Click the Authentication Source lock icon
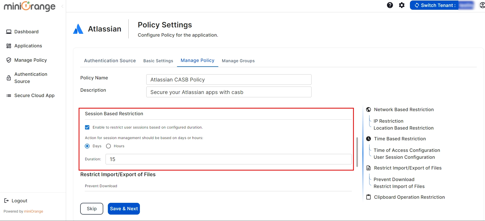This screenshot has height=221, width=485. (9, 78)
